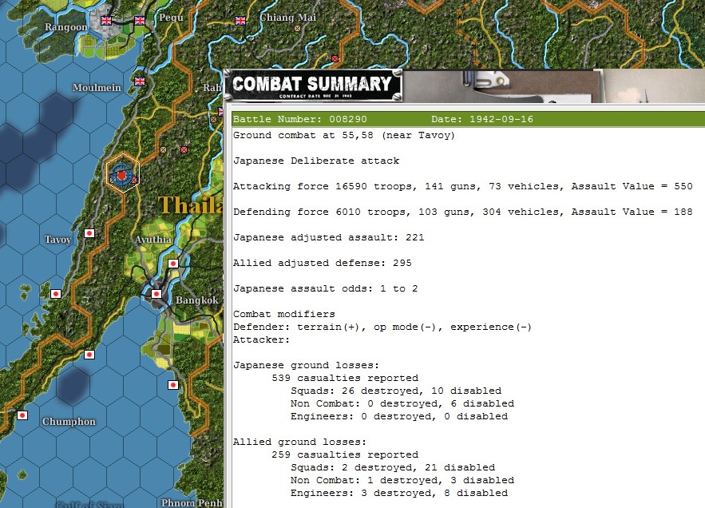The width and height of the screenshot is (705, 508).
Task: Click the combat target marker north of Tavoy
Action: 121,175
